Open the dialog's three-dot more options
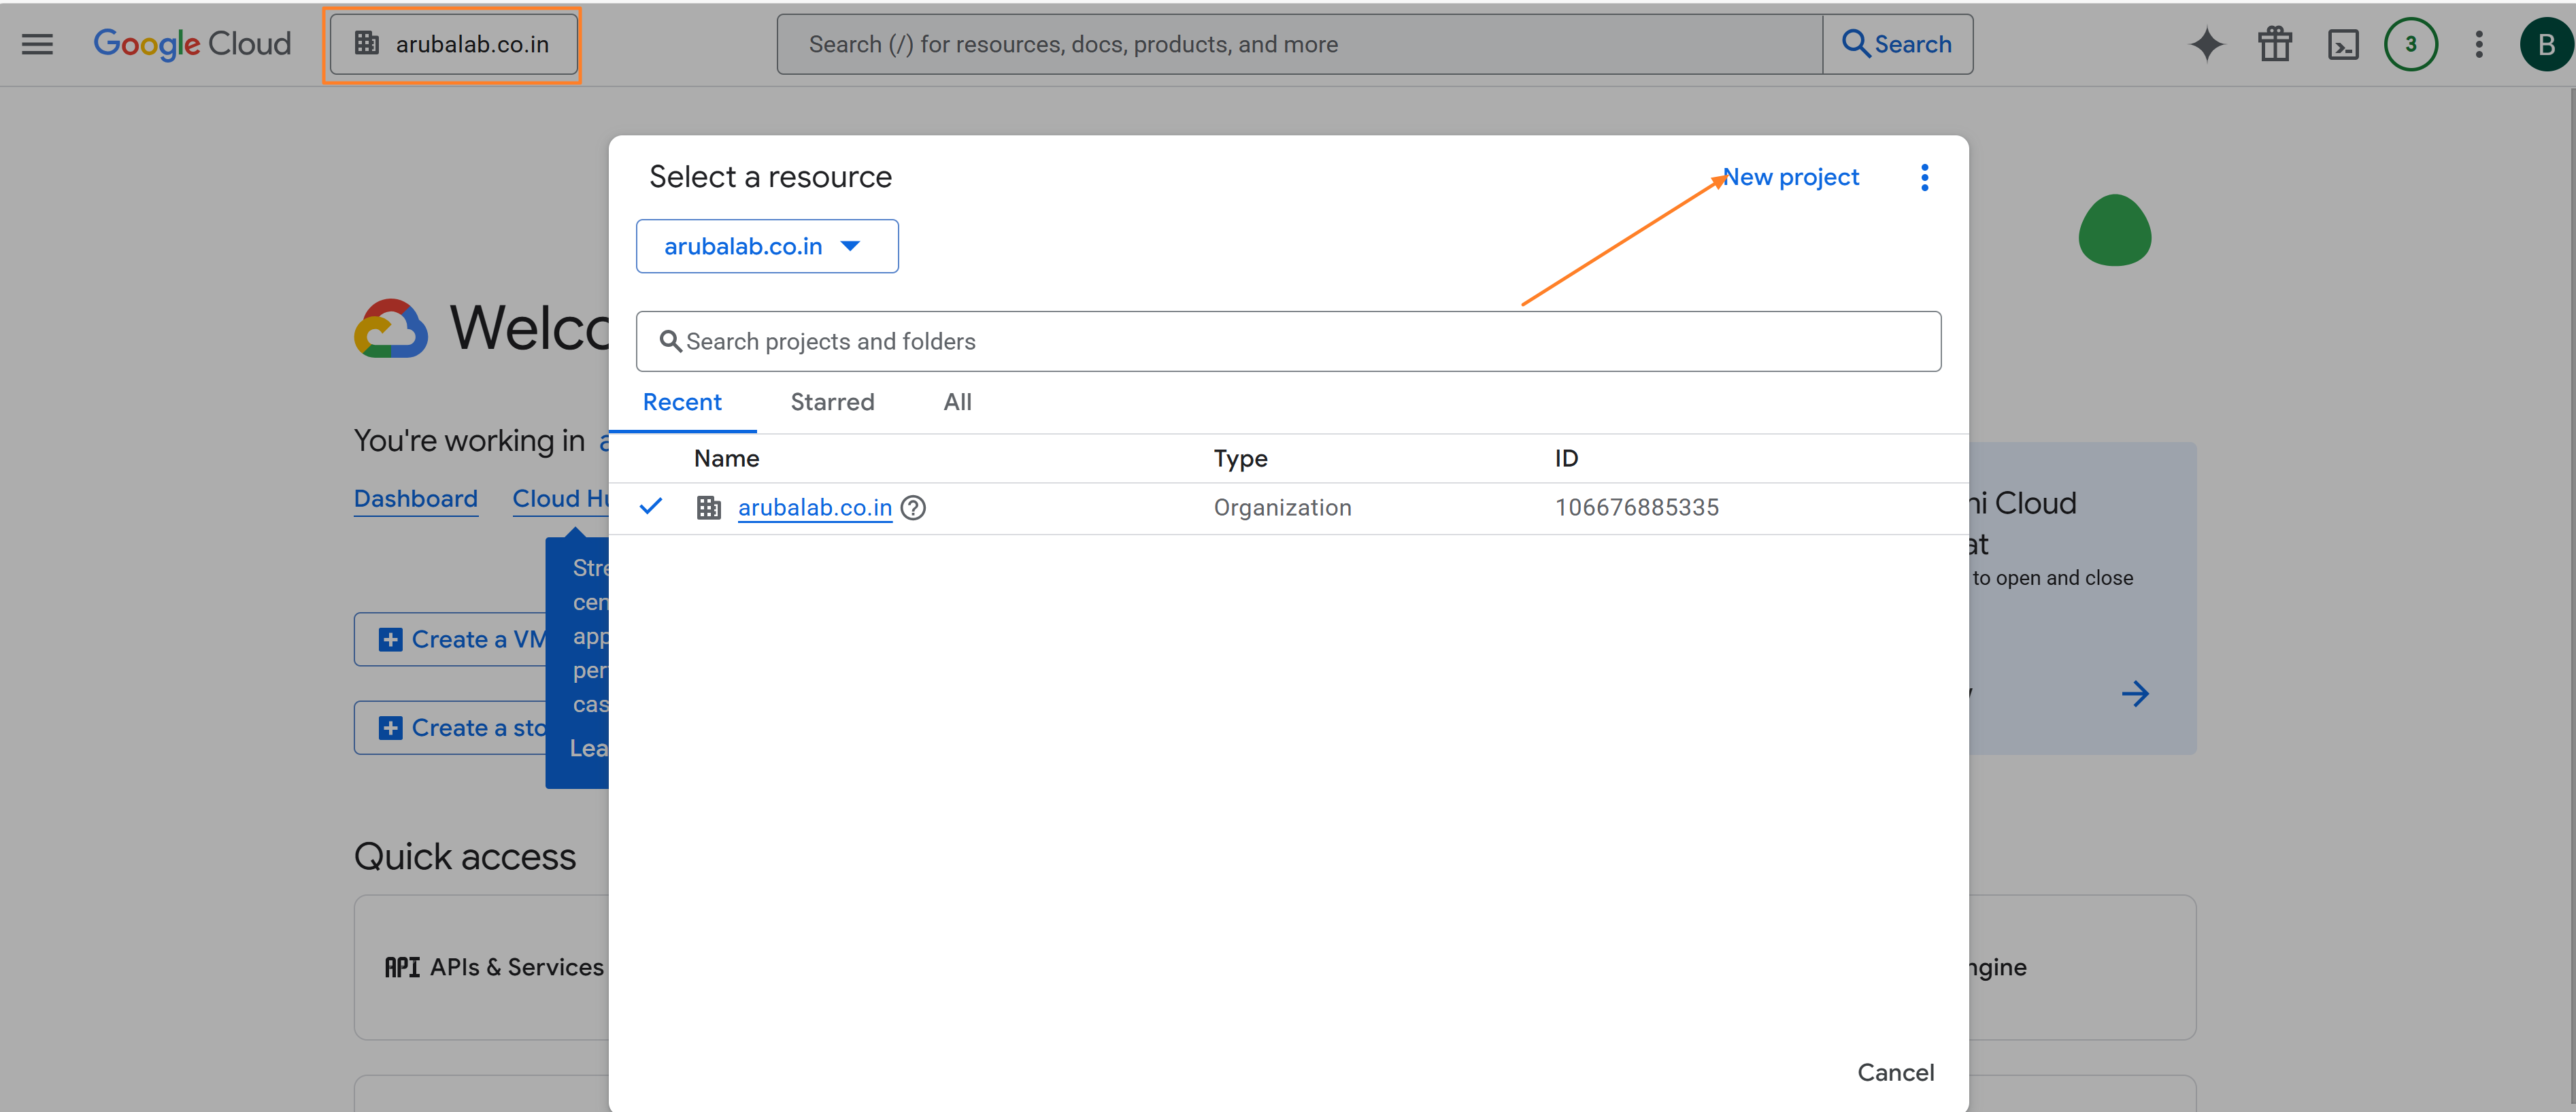2576x1112 pixels. [1924, 177]
